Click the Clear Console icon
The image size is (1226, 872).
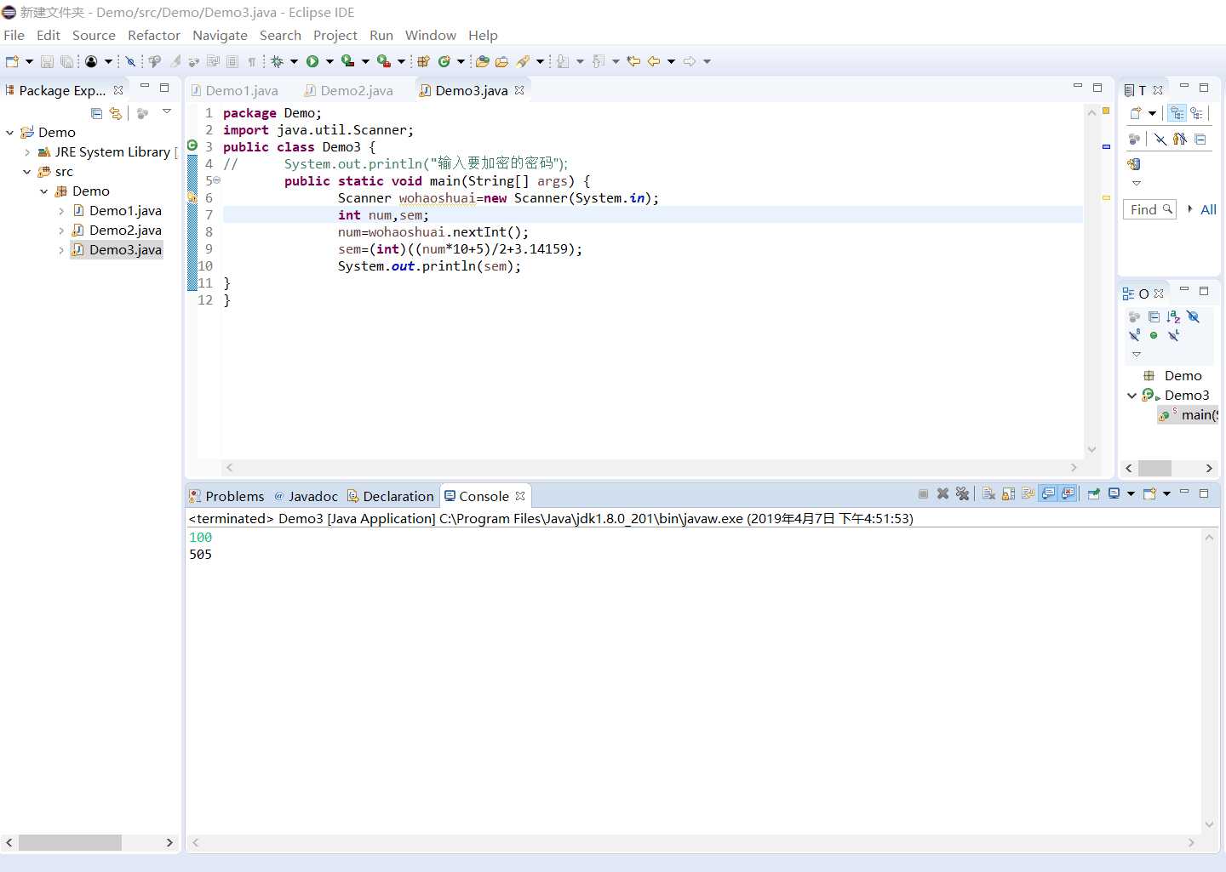coord(988,493)
